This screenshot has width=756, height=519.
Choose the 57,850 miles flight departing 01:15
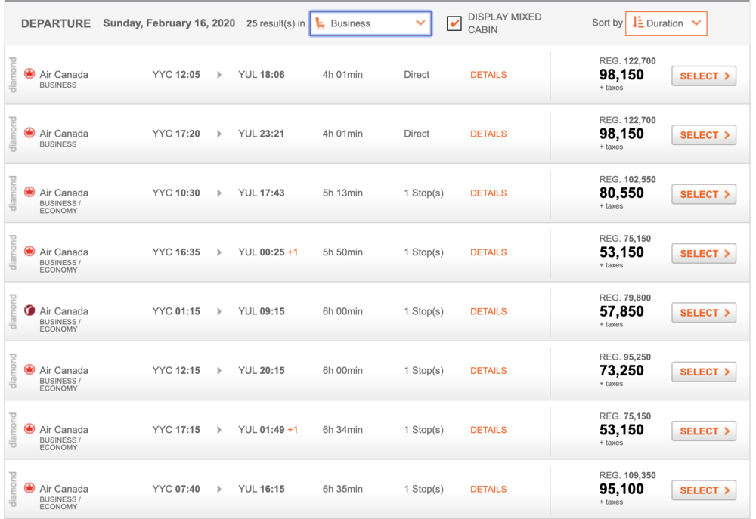pos(704,313)
